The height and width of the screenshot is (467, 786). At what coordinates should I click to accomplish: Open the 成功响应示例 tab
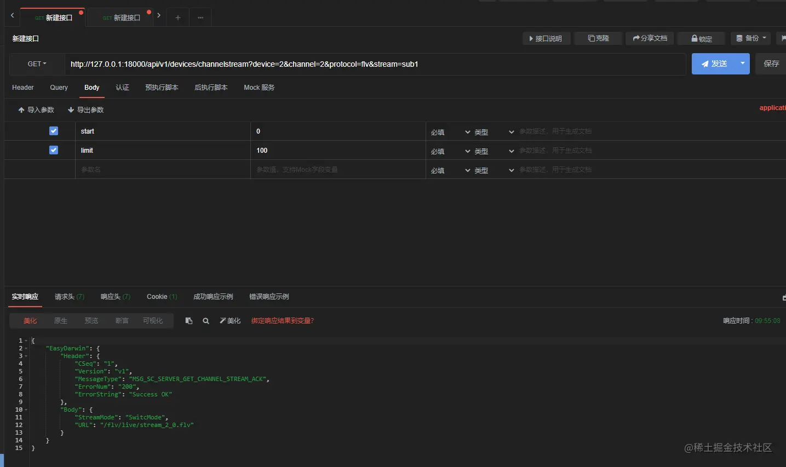click(x=213, y=297)
